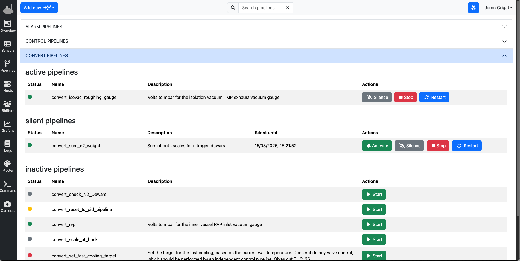This screenshot has width=520, height=261.
Task: Start the convert_rvp pipeline
Action: (374, 224)
